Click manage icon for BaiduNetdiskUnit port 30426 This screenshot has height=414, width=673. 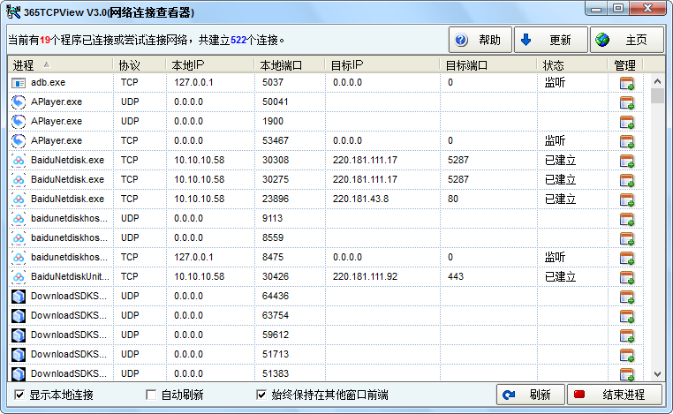[627, 277]
